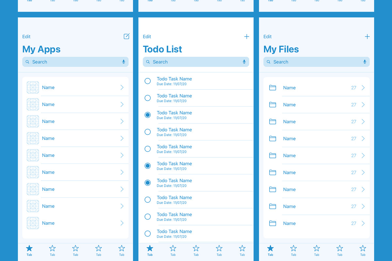The width and height of the screenshot is (392, 261).
Task: Tap the third folder icon in My Files
Action: click(272, 121)
